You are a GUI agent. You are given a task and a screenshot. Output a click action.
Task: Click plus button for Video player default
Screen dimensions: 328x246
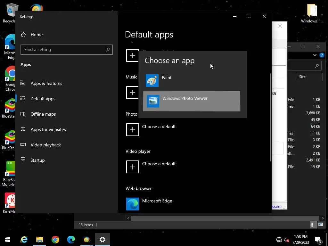132,167
